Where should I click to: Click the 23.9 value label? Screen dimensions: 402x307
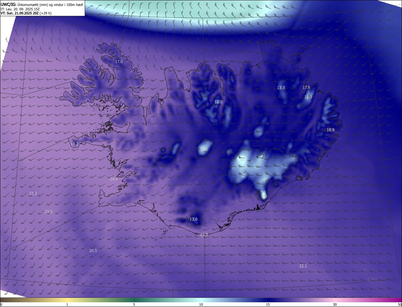(x=48, y=212)
